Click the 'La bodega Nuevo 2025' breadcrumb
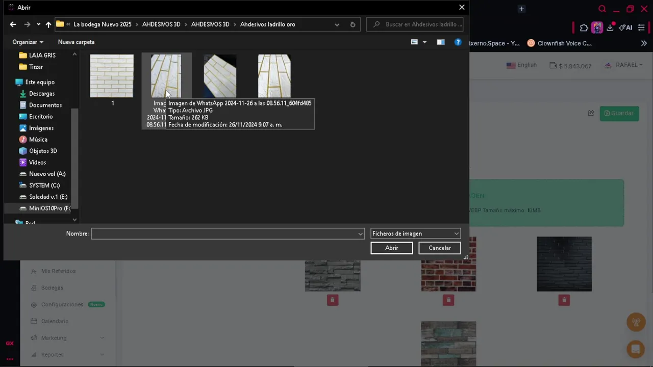 (x=103, y=24)
